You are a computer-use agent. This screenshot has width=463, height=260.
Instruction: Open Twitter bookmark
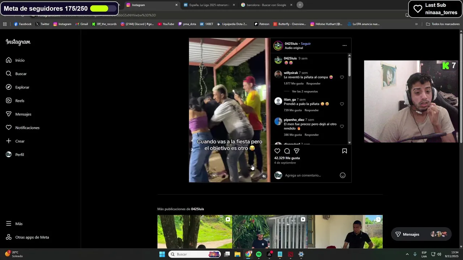coord(42,24)
